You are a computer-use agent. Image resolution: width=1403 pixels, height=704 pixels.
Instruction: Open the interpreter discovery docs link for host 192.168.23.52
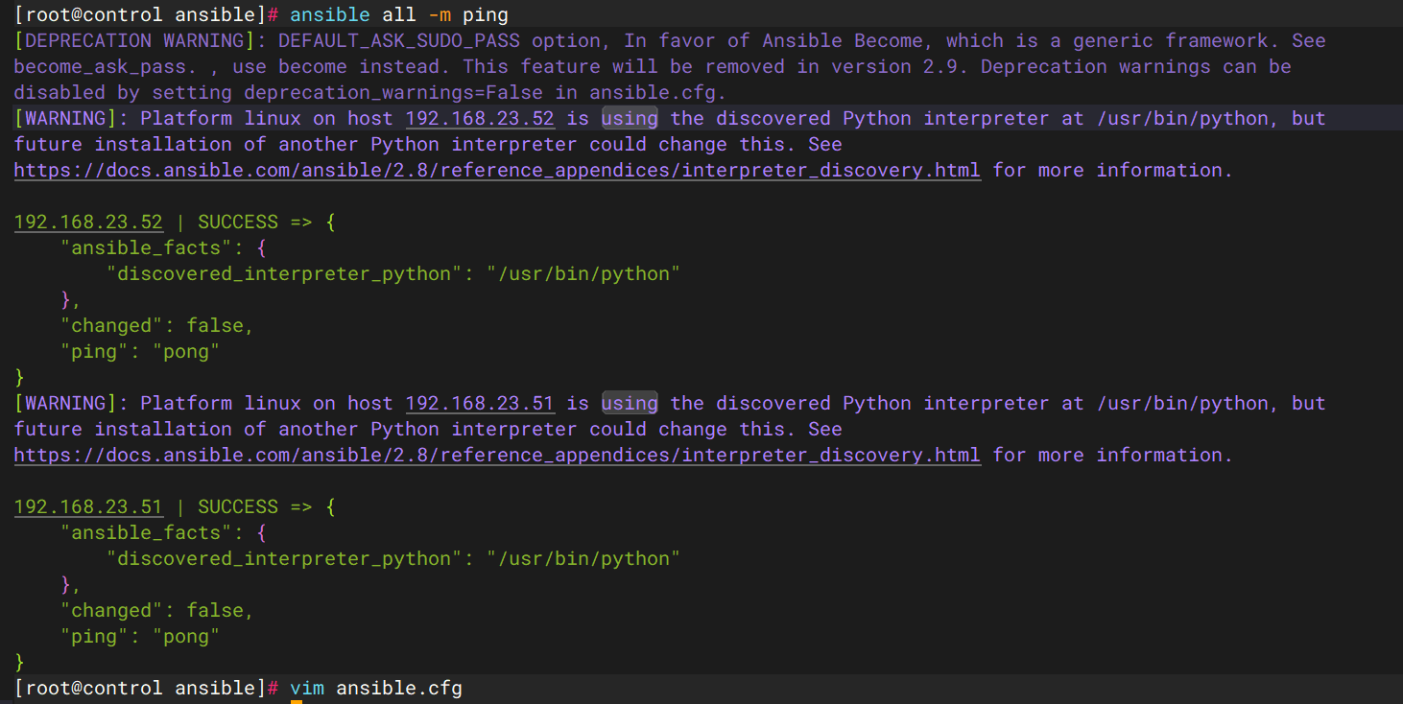click(497, 170)
